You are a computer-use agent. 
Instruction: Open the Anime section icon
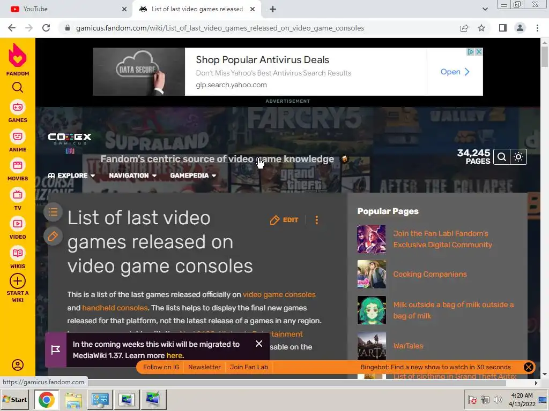(x=18, y=136)
